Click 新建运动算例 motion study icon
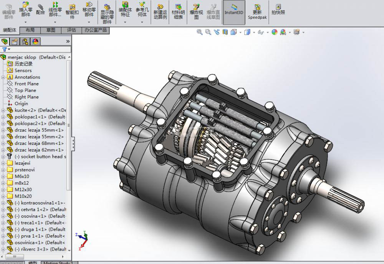This screenshot has width=384, height=264. (x=160, y=11)
